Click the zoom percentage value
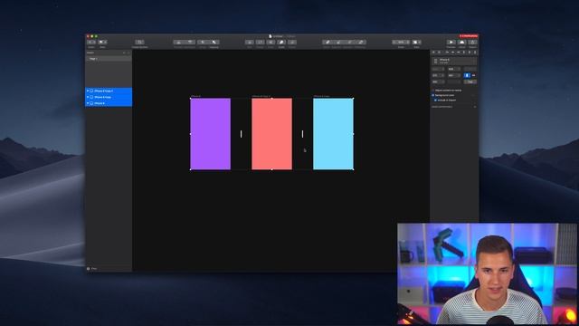 pos(401,43)
